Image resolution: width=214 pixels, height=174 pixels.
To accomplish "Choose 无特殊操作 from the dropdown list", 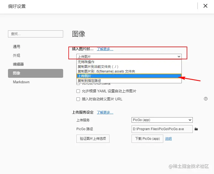I will point(129,62).
